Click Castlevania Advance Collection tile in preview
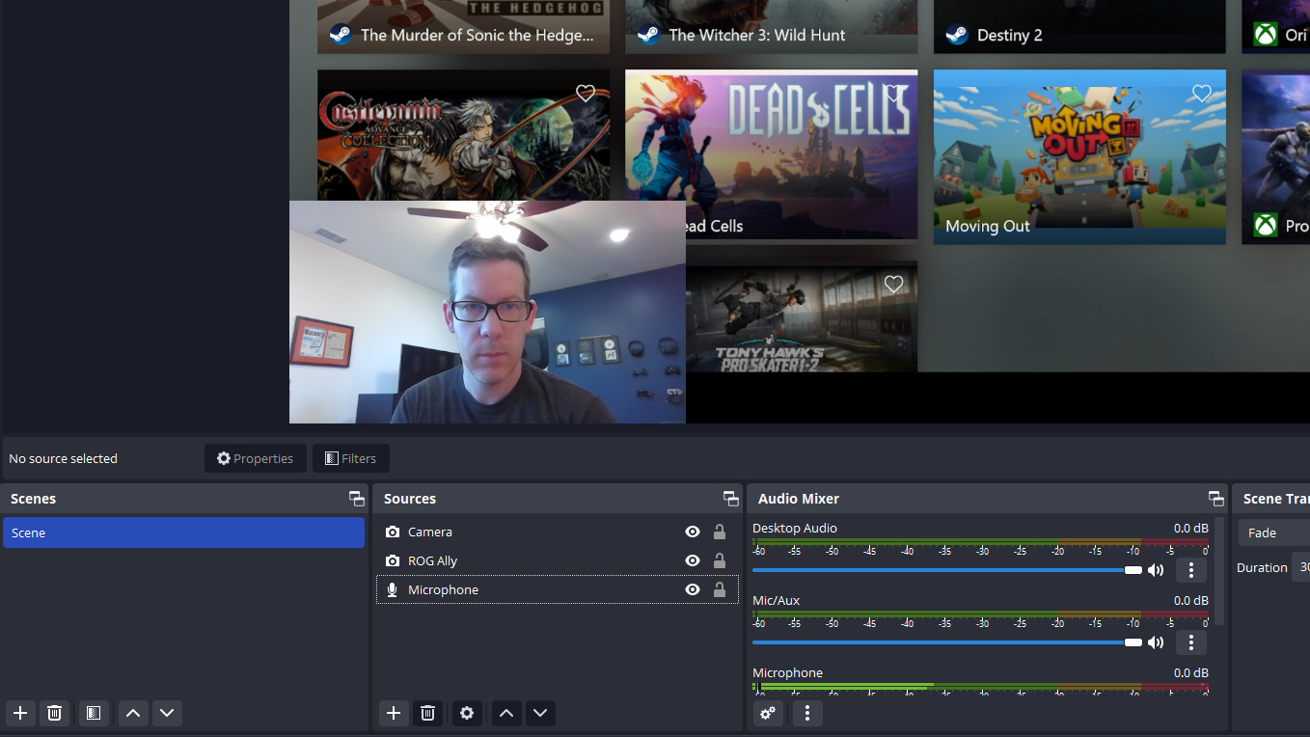 pyautogui.click(x=463, y=135)
